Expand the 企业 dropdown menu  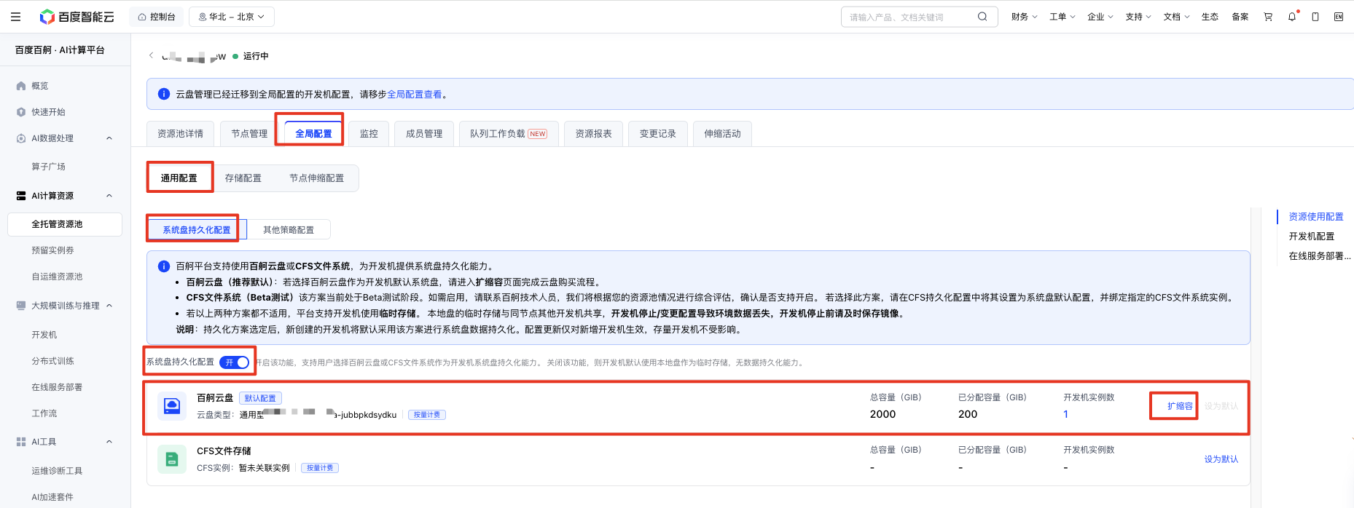pos(1100,17)
